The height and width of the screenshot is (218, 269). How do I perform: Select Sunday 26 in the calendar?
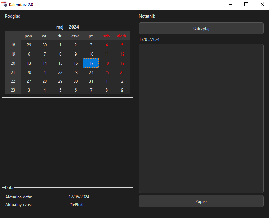point(122,73)
